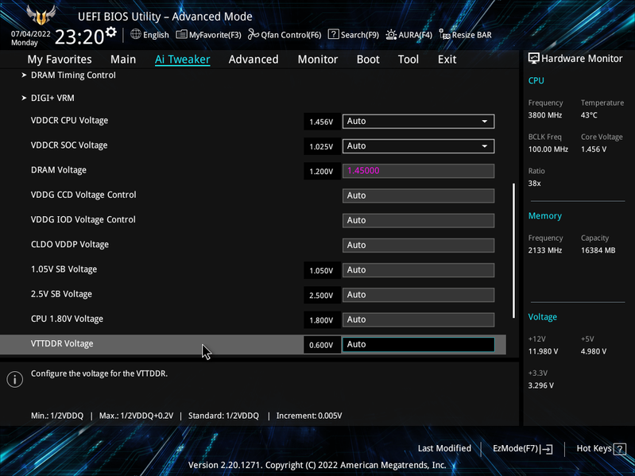Viewport: 635px width, 476px height.
Task: Switch to EzMode(F7)
Action: (x=522, y=449)
